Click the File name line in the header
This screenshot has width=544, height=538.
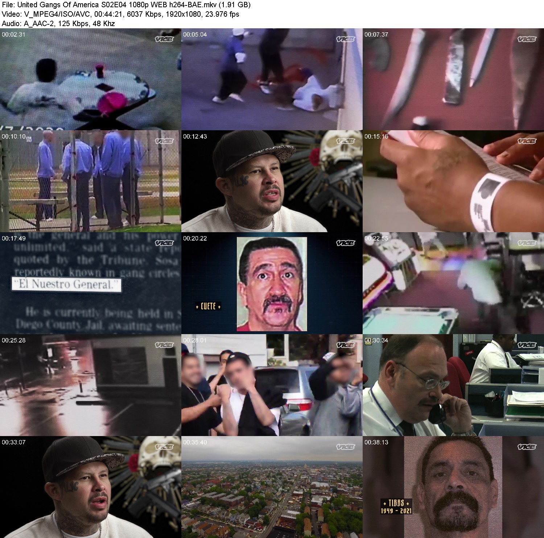126,5
